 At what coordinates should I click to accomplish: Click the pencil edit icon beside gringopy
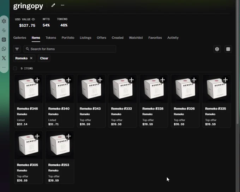pyautogui.click(x=53, y=5)
